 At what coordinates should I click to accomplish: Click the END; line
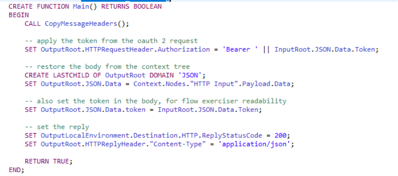[x=17, y=170]
